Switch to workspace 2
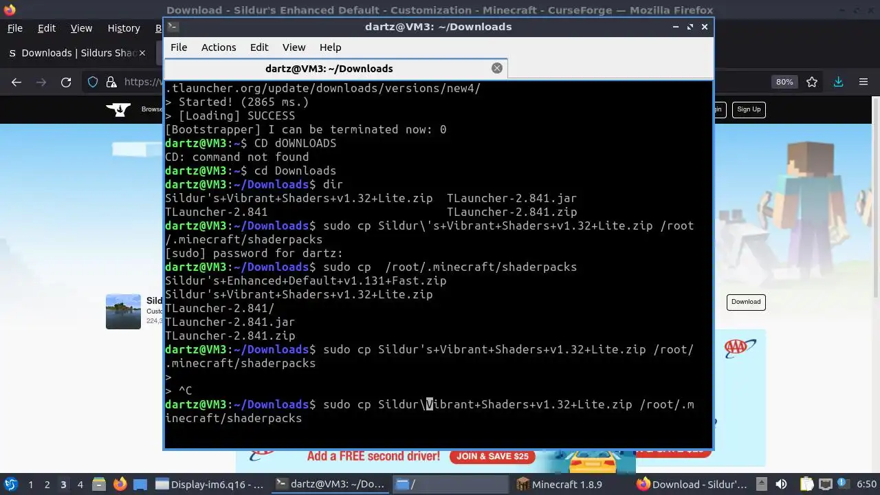880x495 pixels. coord(47,484)
